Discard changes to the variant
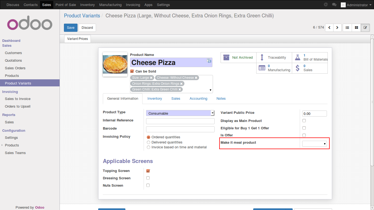The image size is (374, 210). pyautogui.click(x=87, y=28)
